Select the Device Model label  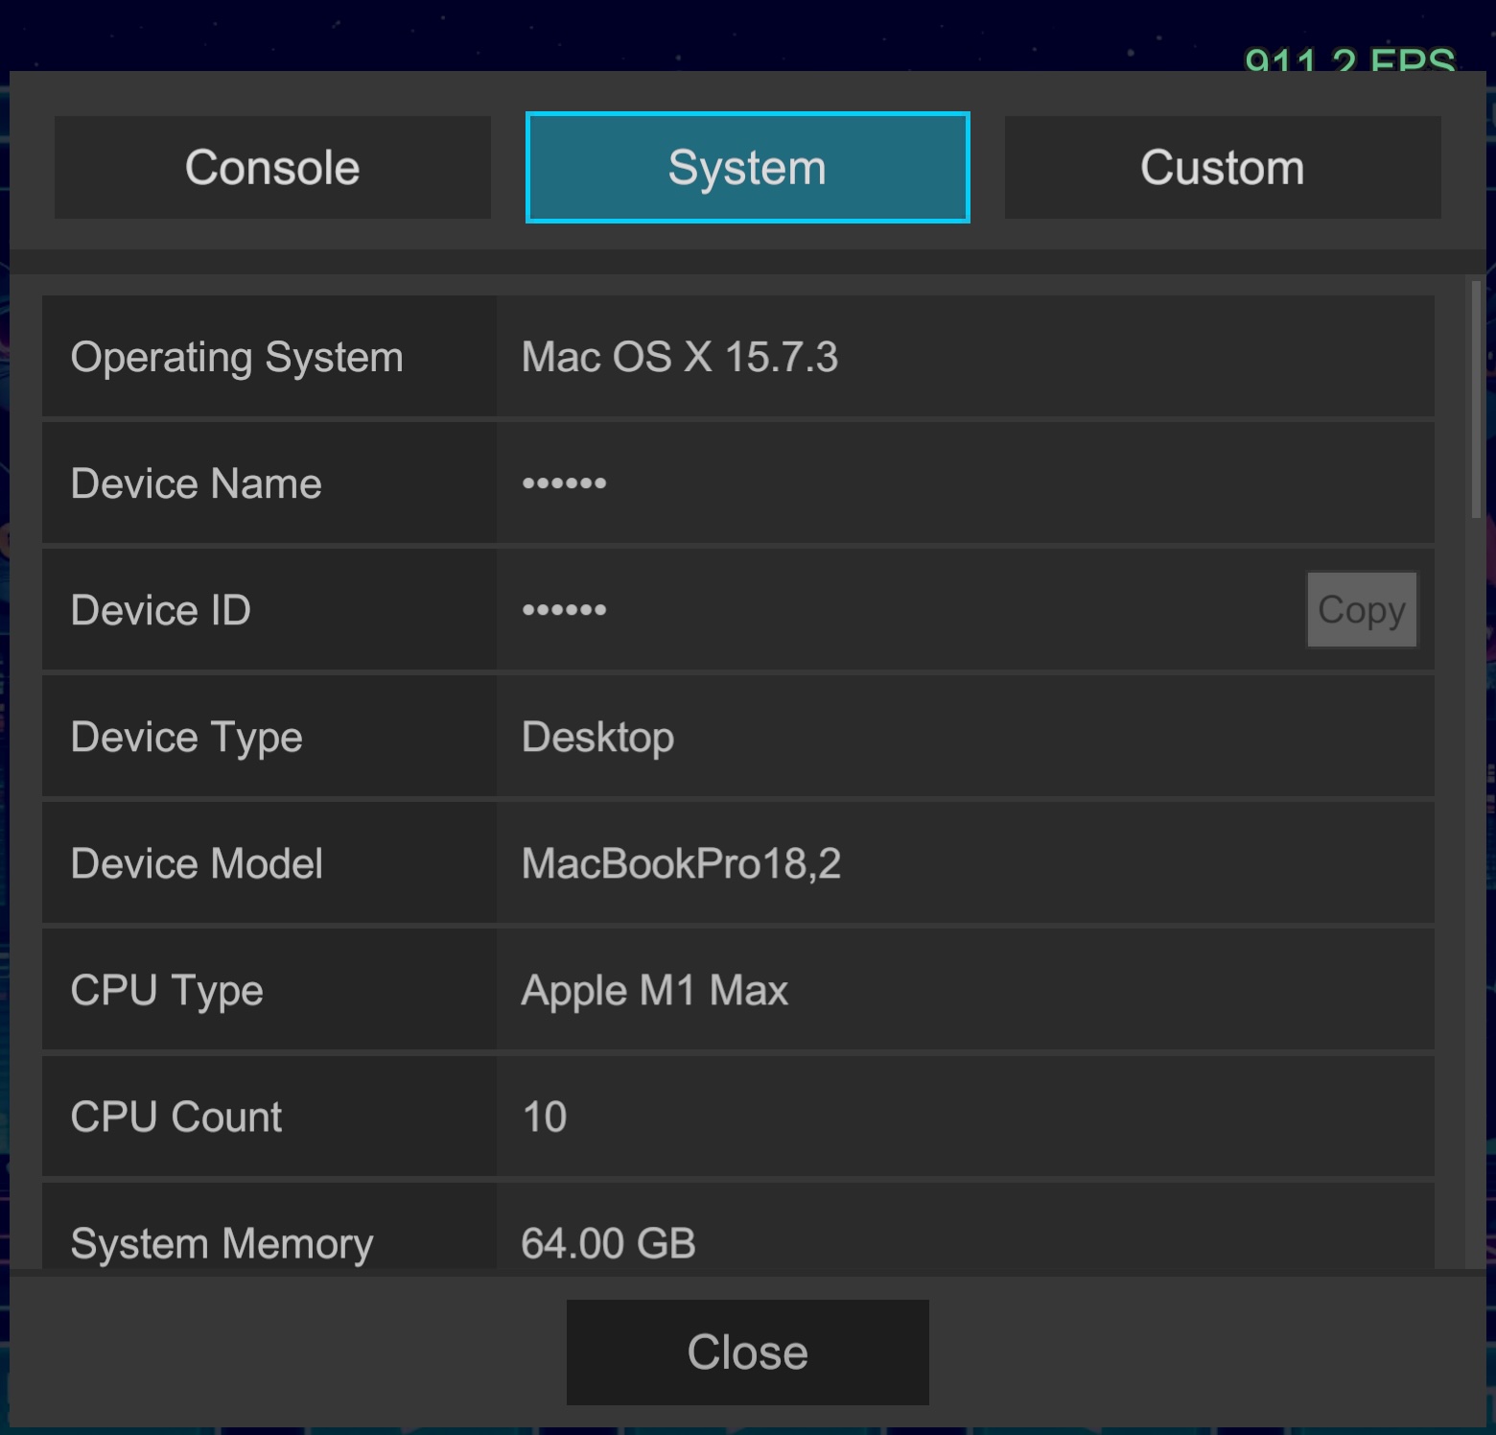coord(197,863)
